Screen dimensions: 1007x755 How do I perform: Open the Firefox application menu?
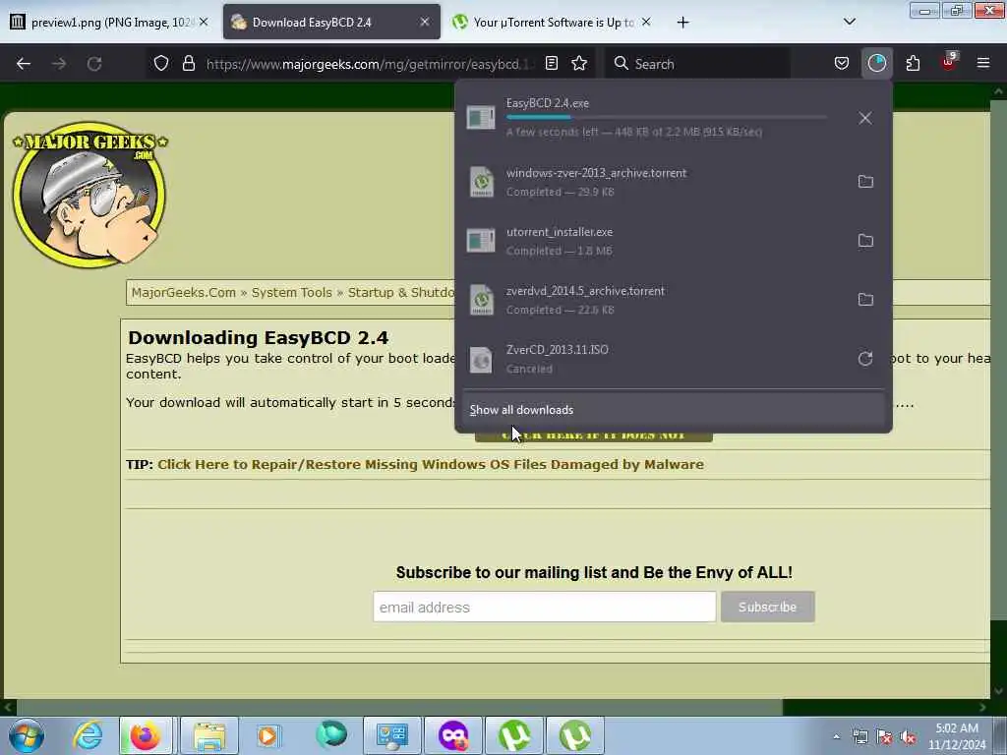(983, 64)
